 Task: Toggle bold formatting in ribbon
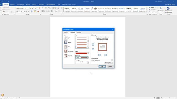17,11
